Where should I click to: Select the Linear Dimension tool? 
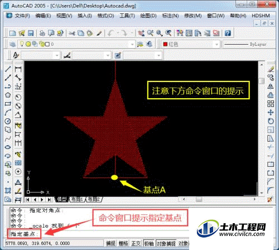(x=18, y=69)
